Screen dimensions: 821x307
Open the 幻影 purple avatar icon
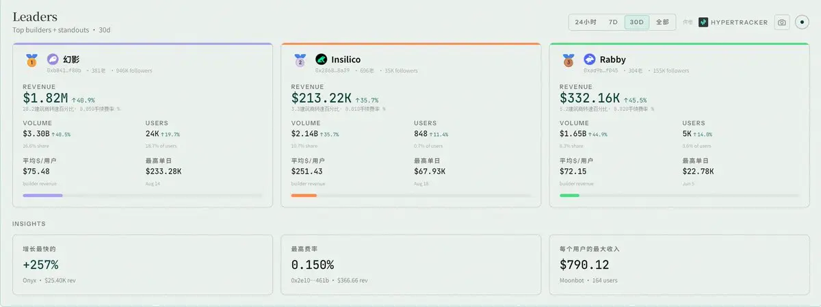click(53, 59)
